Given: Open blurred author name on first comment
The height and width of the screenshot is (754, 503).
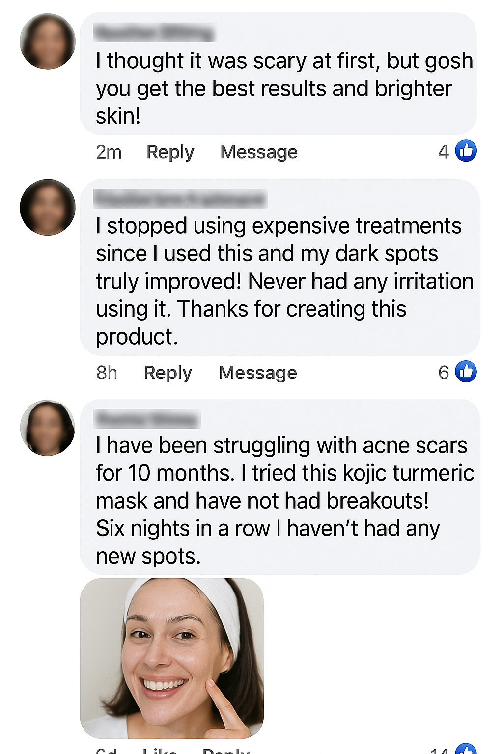Looking at the screenshot, I should 154,33.
